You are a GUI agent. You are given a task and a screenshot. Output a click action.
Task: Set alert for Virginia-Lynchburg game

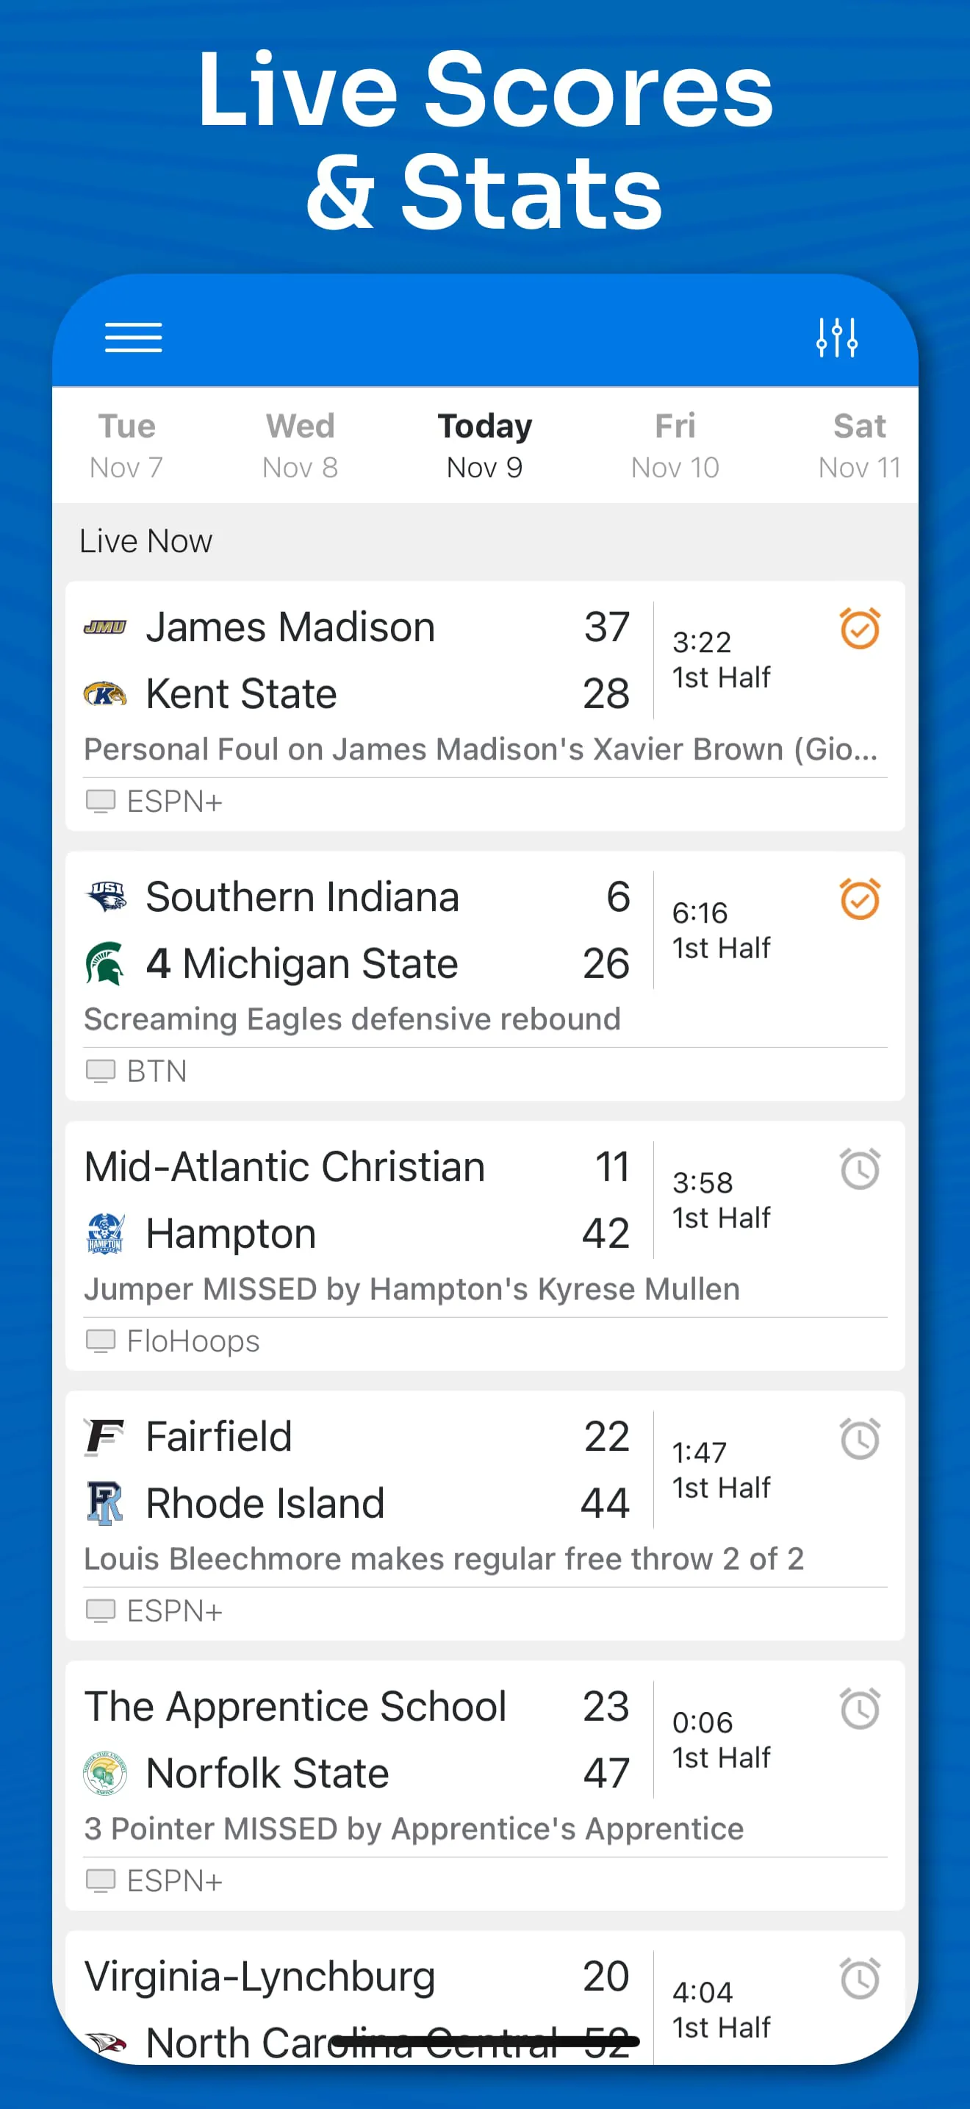860,1979
